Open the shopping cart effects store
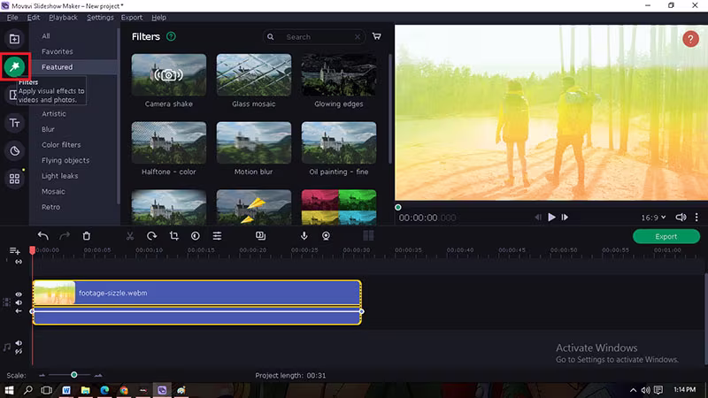Screen dimensions: 708x398 pos(377,36)
